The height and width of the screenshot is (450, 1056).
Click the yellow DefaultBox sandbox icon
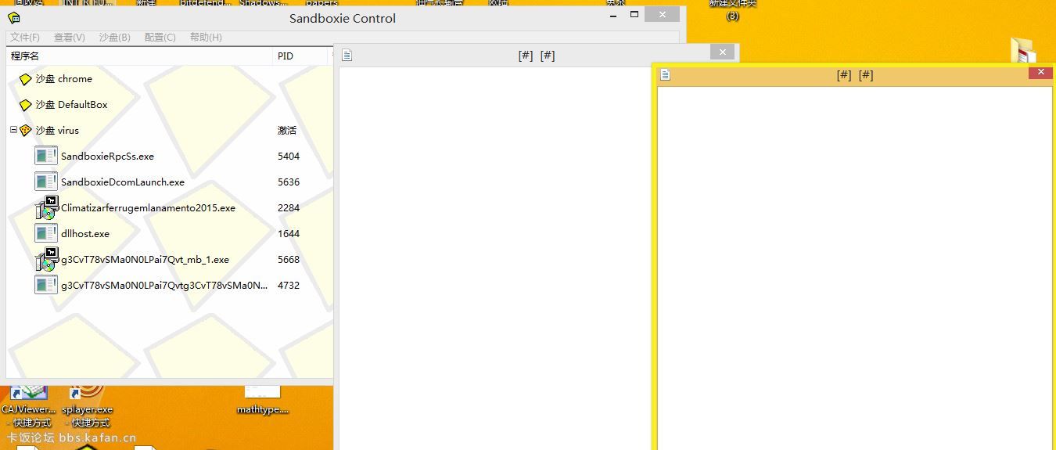coord(26,105)
